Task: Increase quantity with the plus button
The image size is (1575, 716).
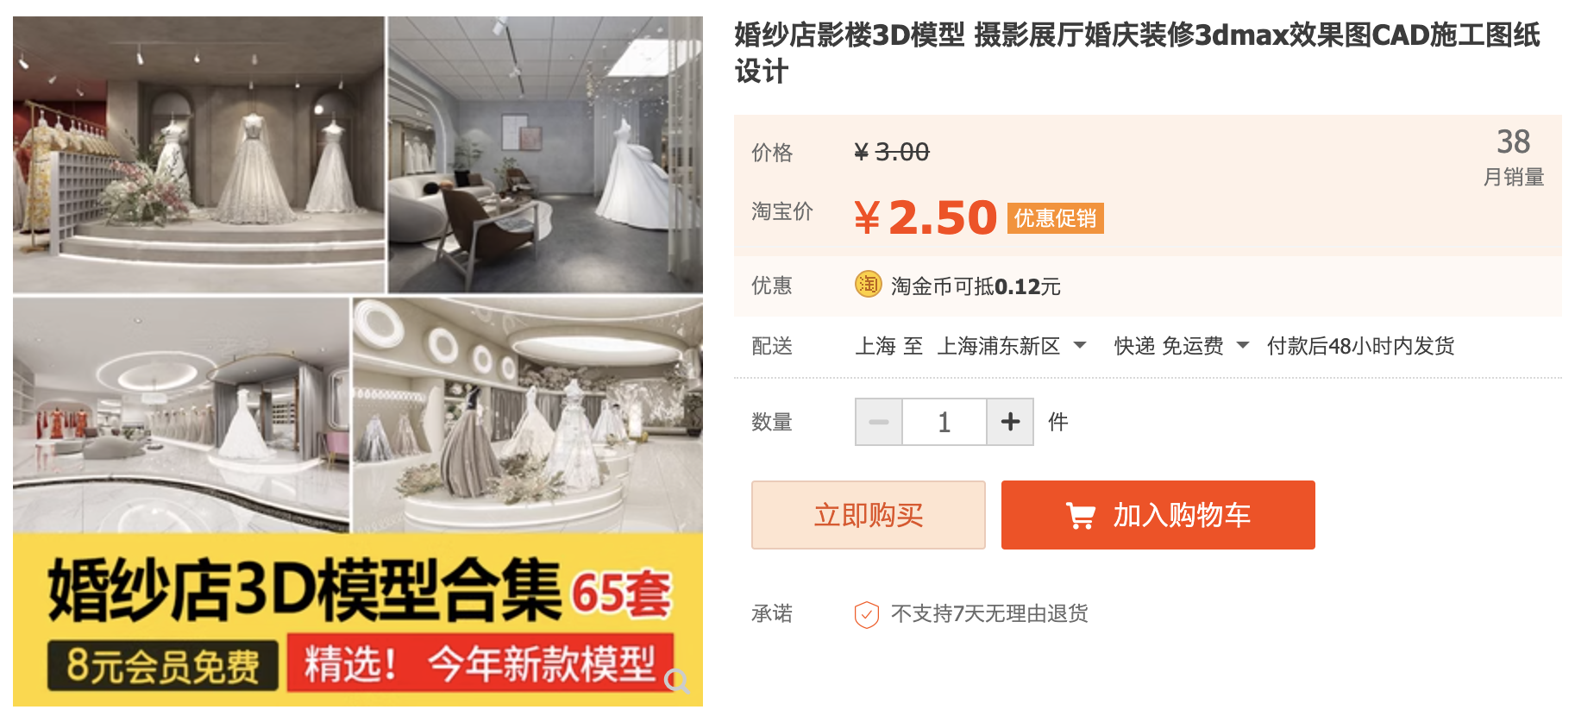Action: tap(1010, 422)
